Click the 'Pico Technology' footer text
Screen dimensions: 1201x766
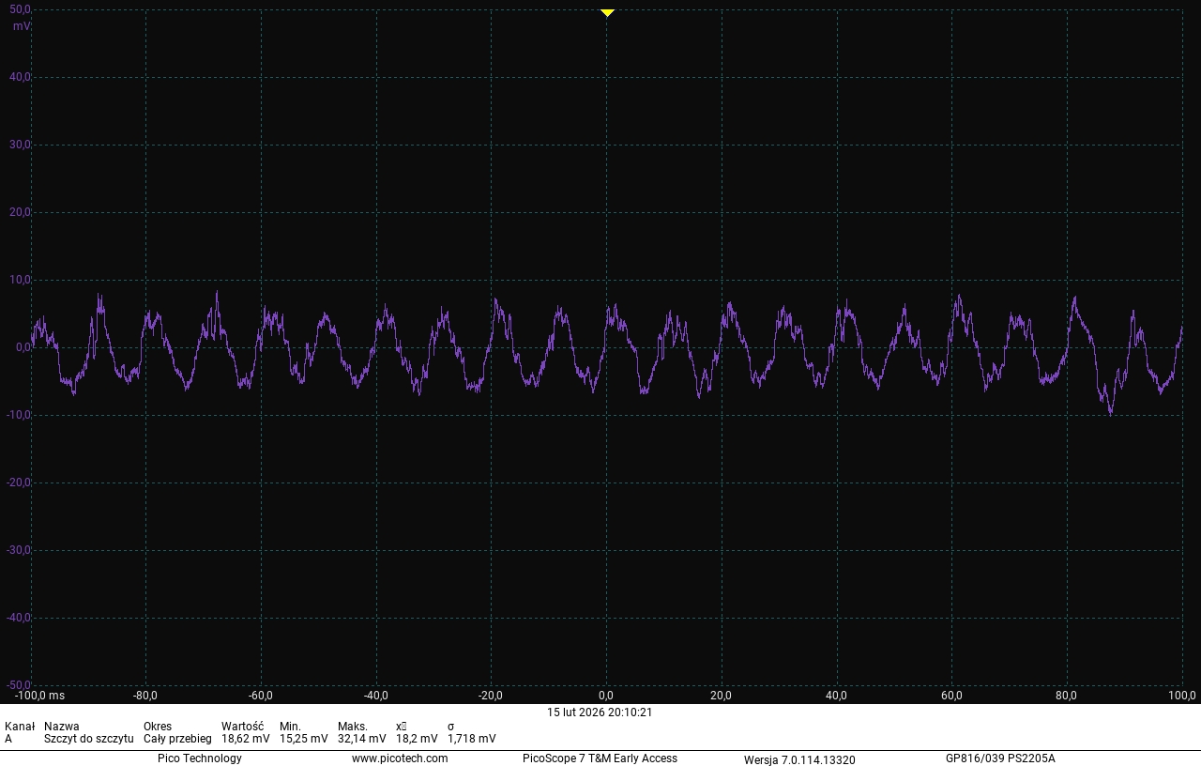coord(199,758)
